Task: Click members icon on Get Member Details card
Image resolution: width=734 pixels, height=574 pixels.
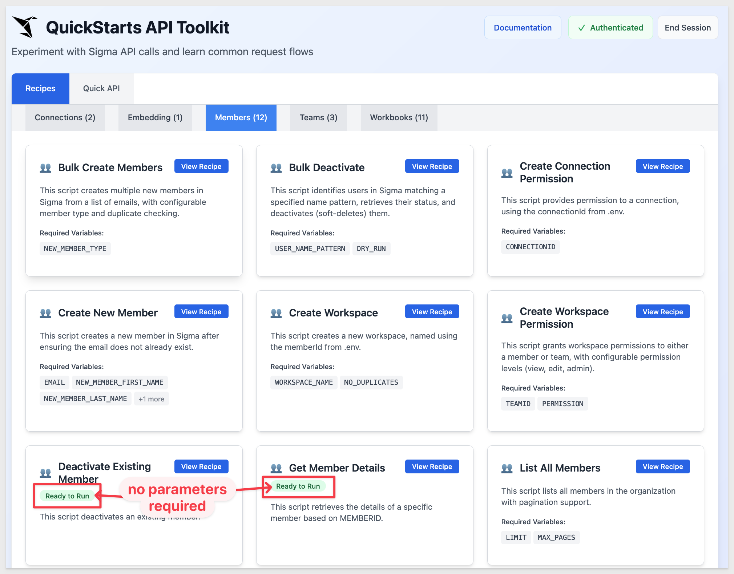Action: [276, 468]
